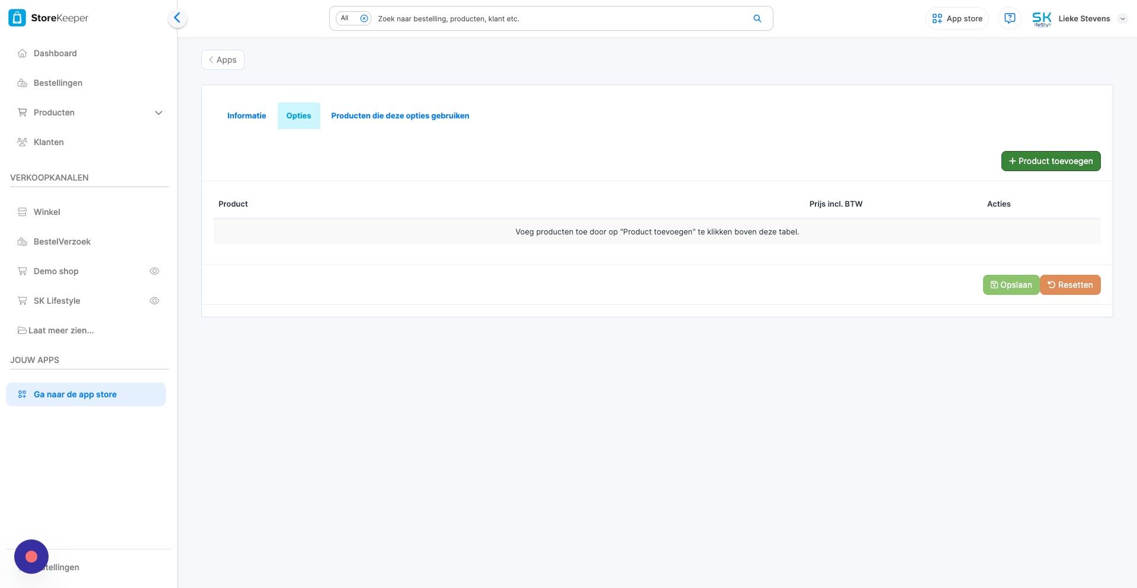Click the Acties column header
Image resolution: width=1137 pixels, height=588 pixels.
[998, 204]
